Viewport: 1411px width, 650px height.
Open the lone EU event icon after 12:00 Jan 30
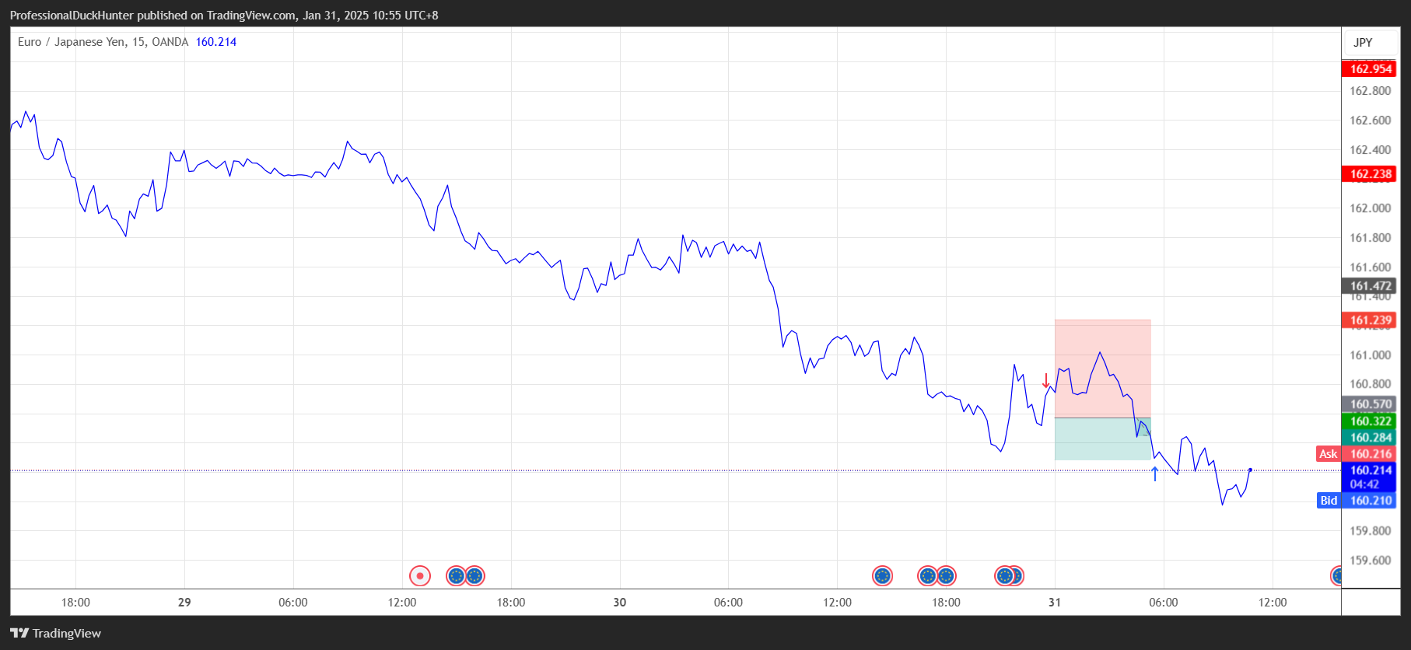click(x=882, y=576)
